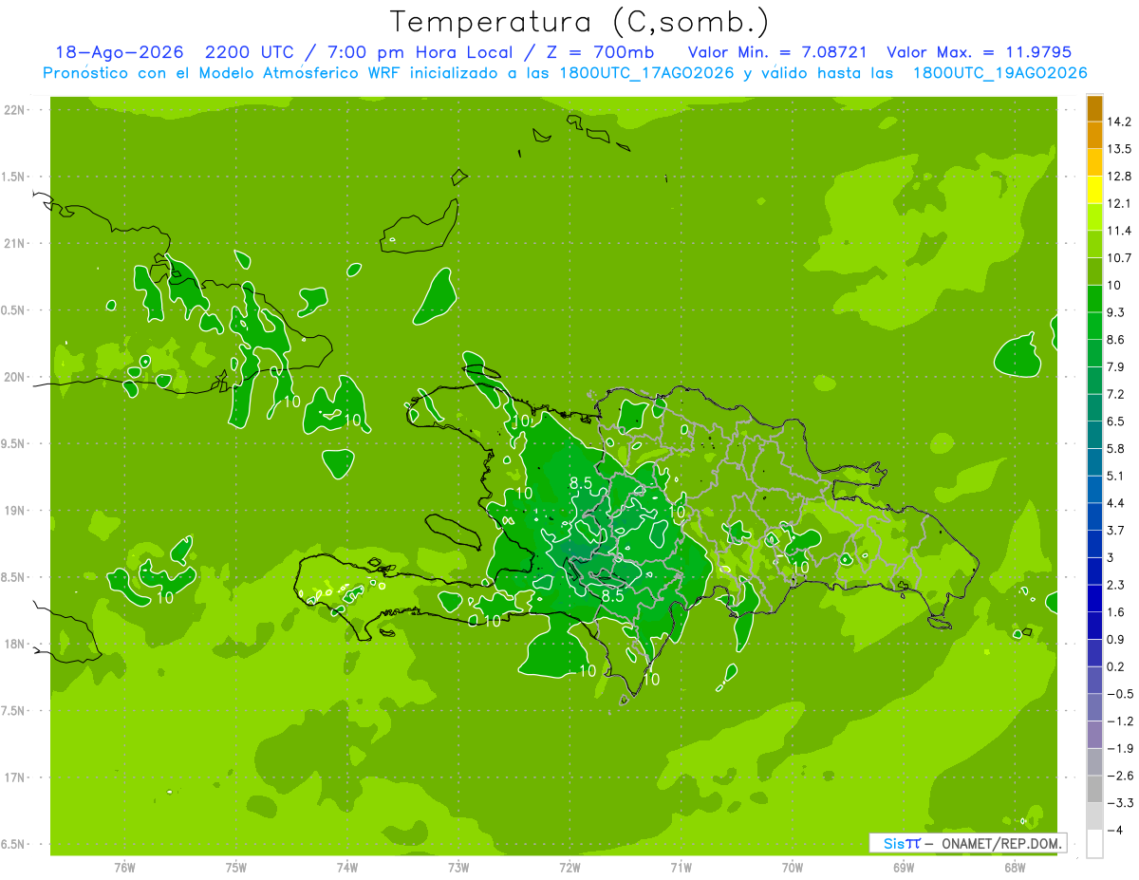Click the '17N' latitude axis label
Screen dimensions: 1139x880
pyautogui.click(x=16, y=777)
